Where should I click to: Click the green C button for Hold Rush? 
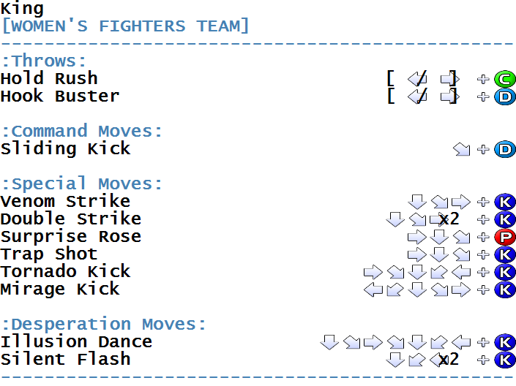pyautogui.click(x=505, y=79)
